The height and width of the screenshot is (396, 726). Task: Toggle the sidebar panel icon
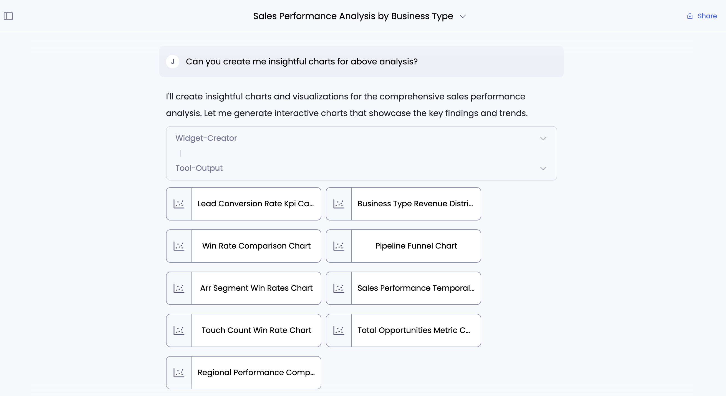pyautogui.click(x=8, y=16)
